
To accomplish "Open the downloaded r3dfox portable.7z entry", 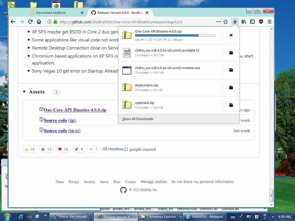I will tap(170, 53).
